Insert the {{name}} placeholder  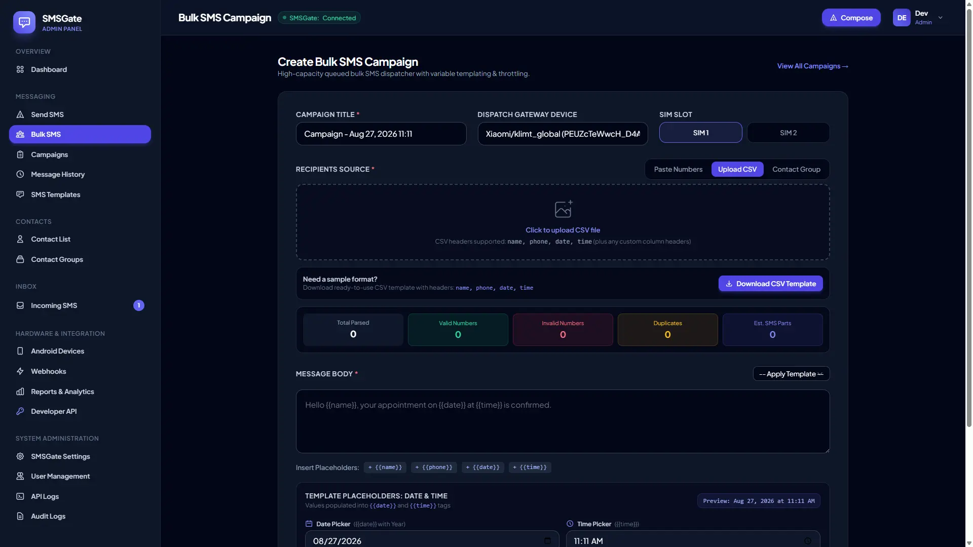pos(385,467)
